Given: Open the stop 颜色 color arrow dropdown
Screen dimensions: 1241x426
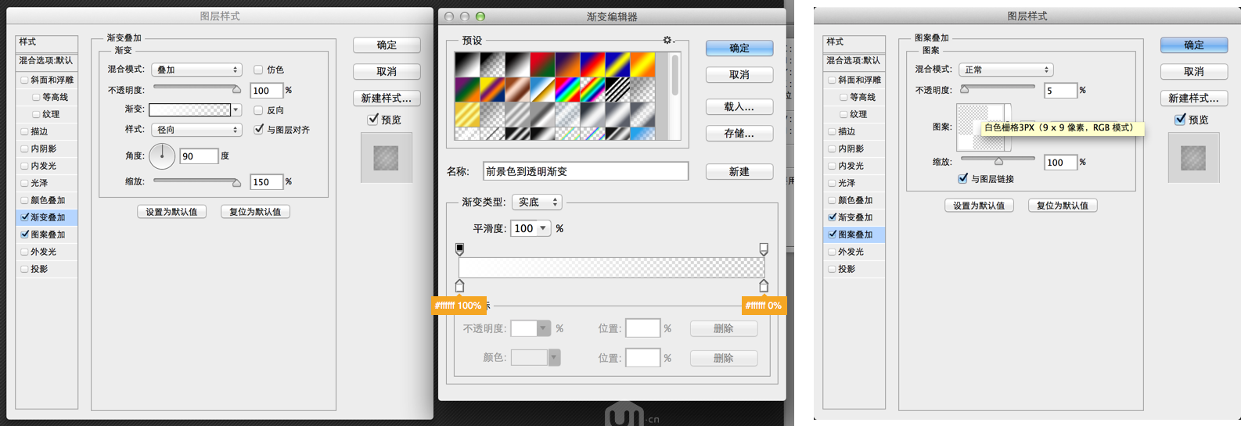Looking at the screenshot, I should (554, 357).
